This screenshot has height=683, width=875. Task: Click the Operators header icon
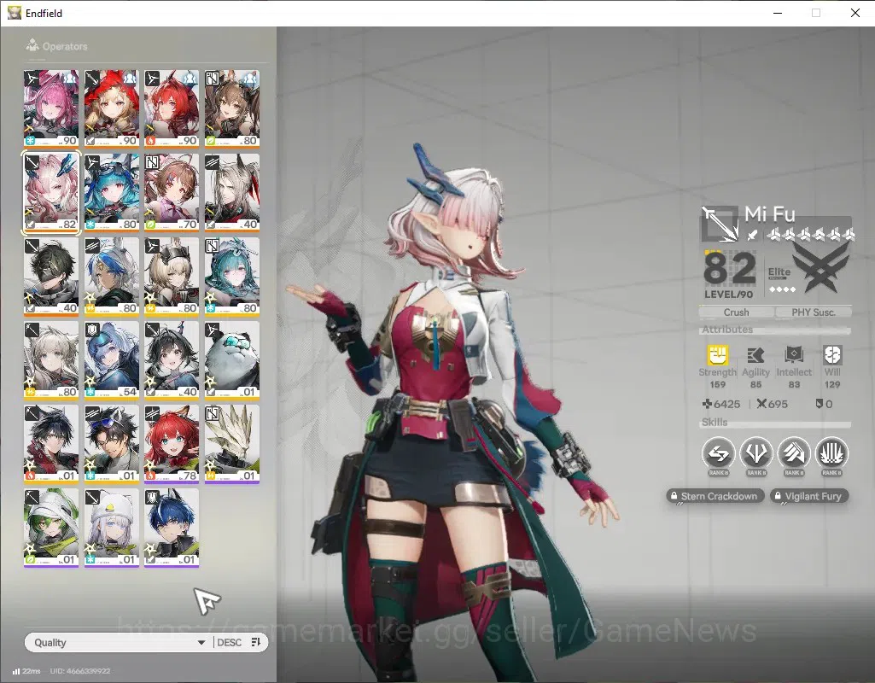32,45
